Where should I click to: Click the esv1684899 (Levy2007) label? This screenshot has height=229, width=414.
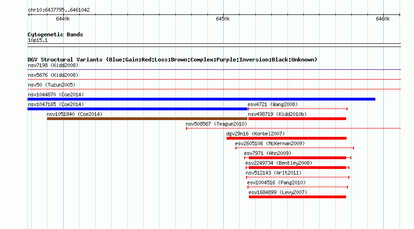tap(278, 192)
